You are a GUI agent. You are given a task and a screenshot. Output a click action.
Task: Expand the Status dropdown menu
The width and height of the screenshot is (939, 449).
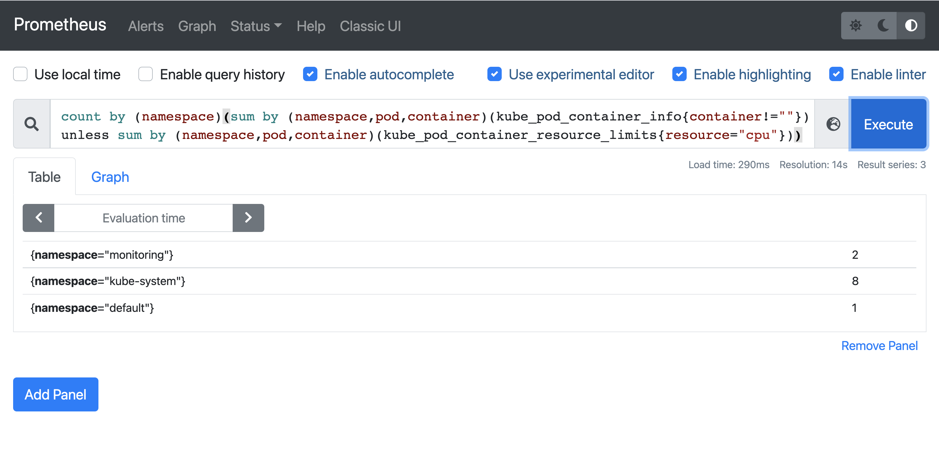pyautogui.click(x=256, y=26)
